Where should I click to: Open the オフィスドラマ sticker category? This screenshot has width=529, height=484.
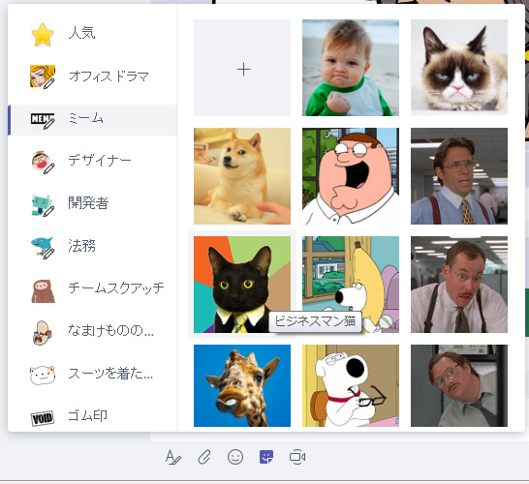pos(92,76)
